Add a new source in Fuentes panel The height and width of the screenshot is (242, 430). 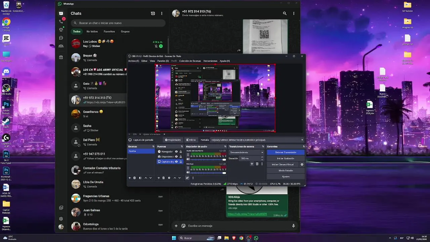pyautogui.click(x=159, y=178)
